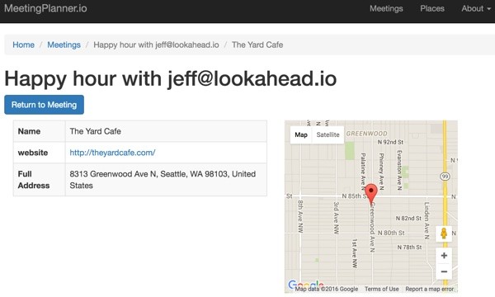495x297 pixels.
Task: Click the N 80th St map label
Action: pos(391,233)
